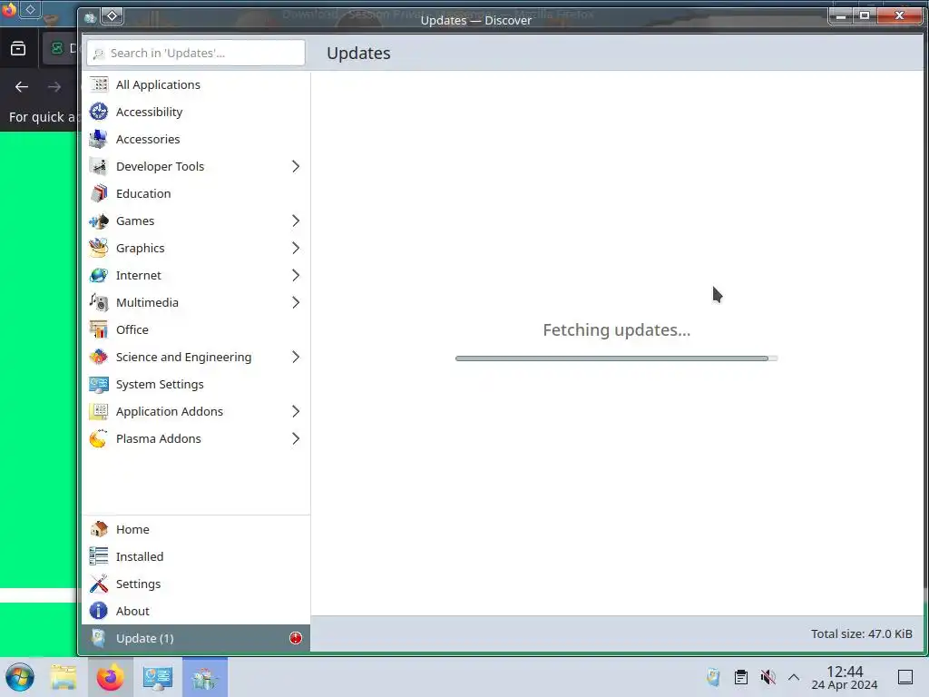The height and width of the screenshot is (697, 929).
Task: Go back in the Firefox window
Action: [22, 87]
